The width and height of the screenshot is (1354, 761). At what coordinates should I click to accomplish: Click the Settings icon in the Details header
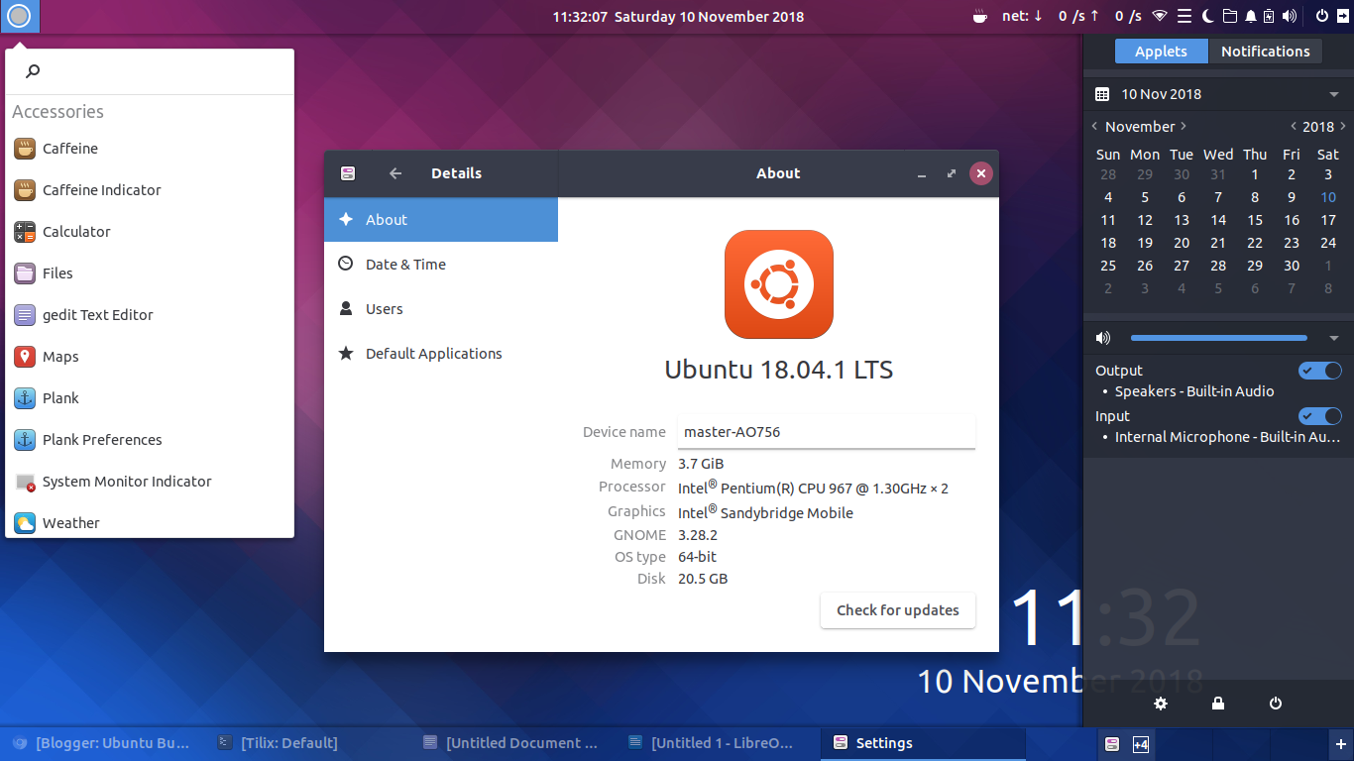[347, 173]
